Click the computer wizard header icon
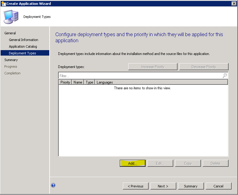 click(x=11, y=17)
